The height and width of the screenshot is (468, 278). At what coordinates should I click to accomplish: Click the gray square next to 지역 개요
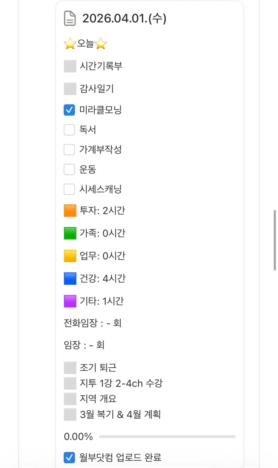click(70, 399)
